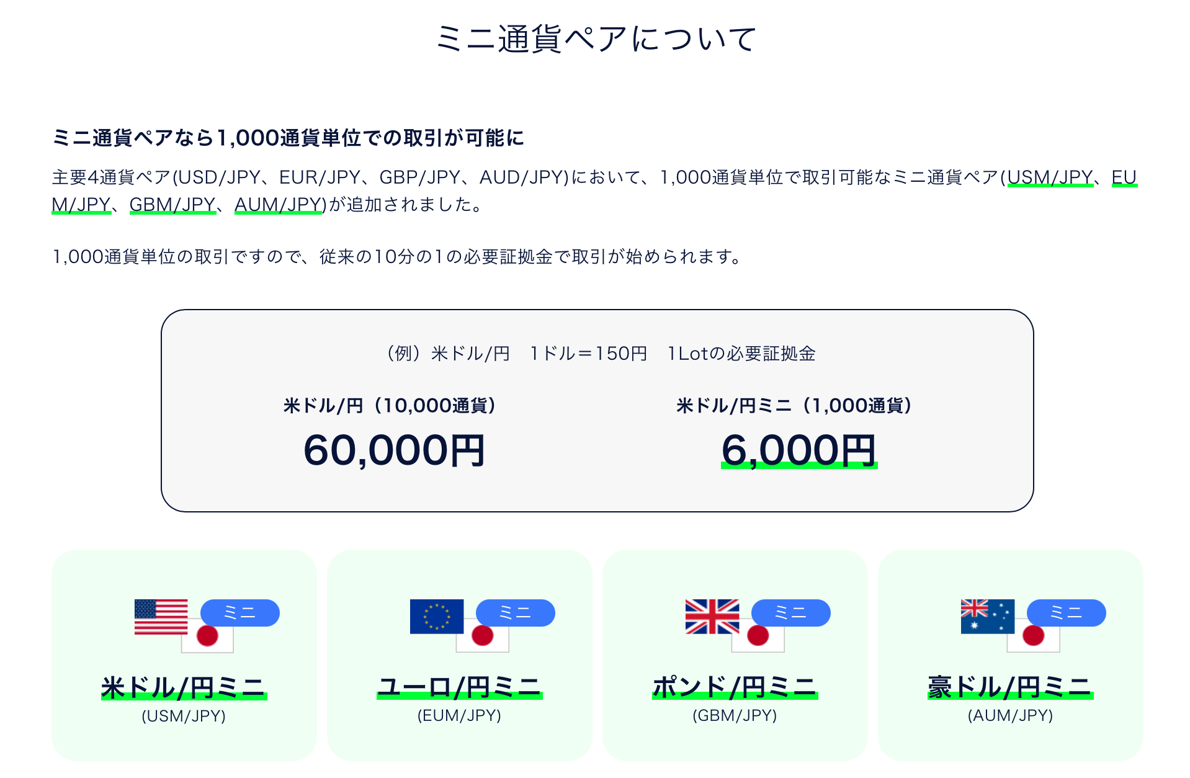
Task: Open the ユーロ/円ミニ card title
Action: pos(459,687)
